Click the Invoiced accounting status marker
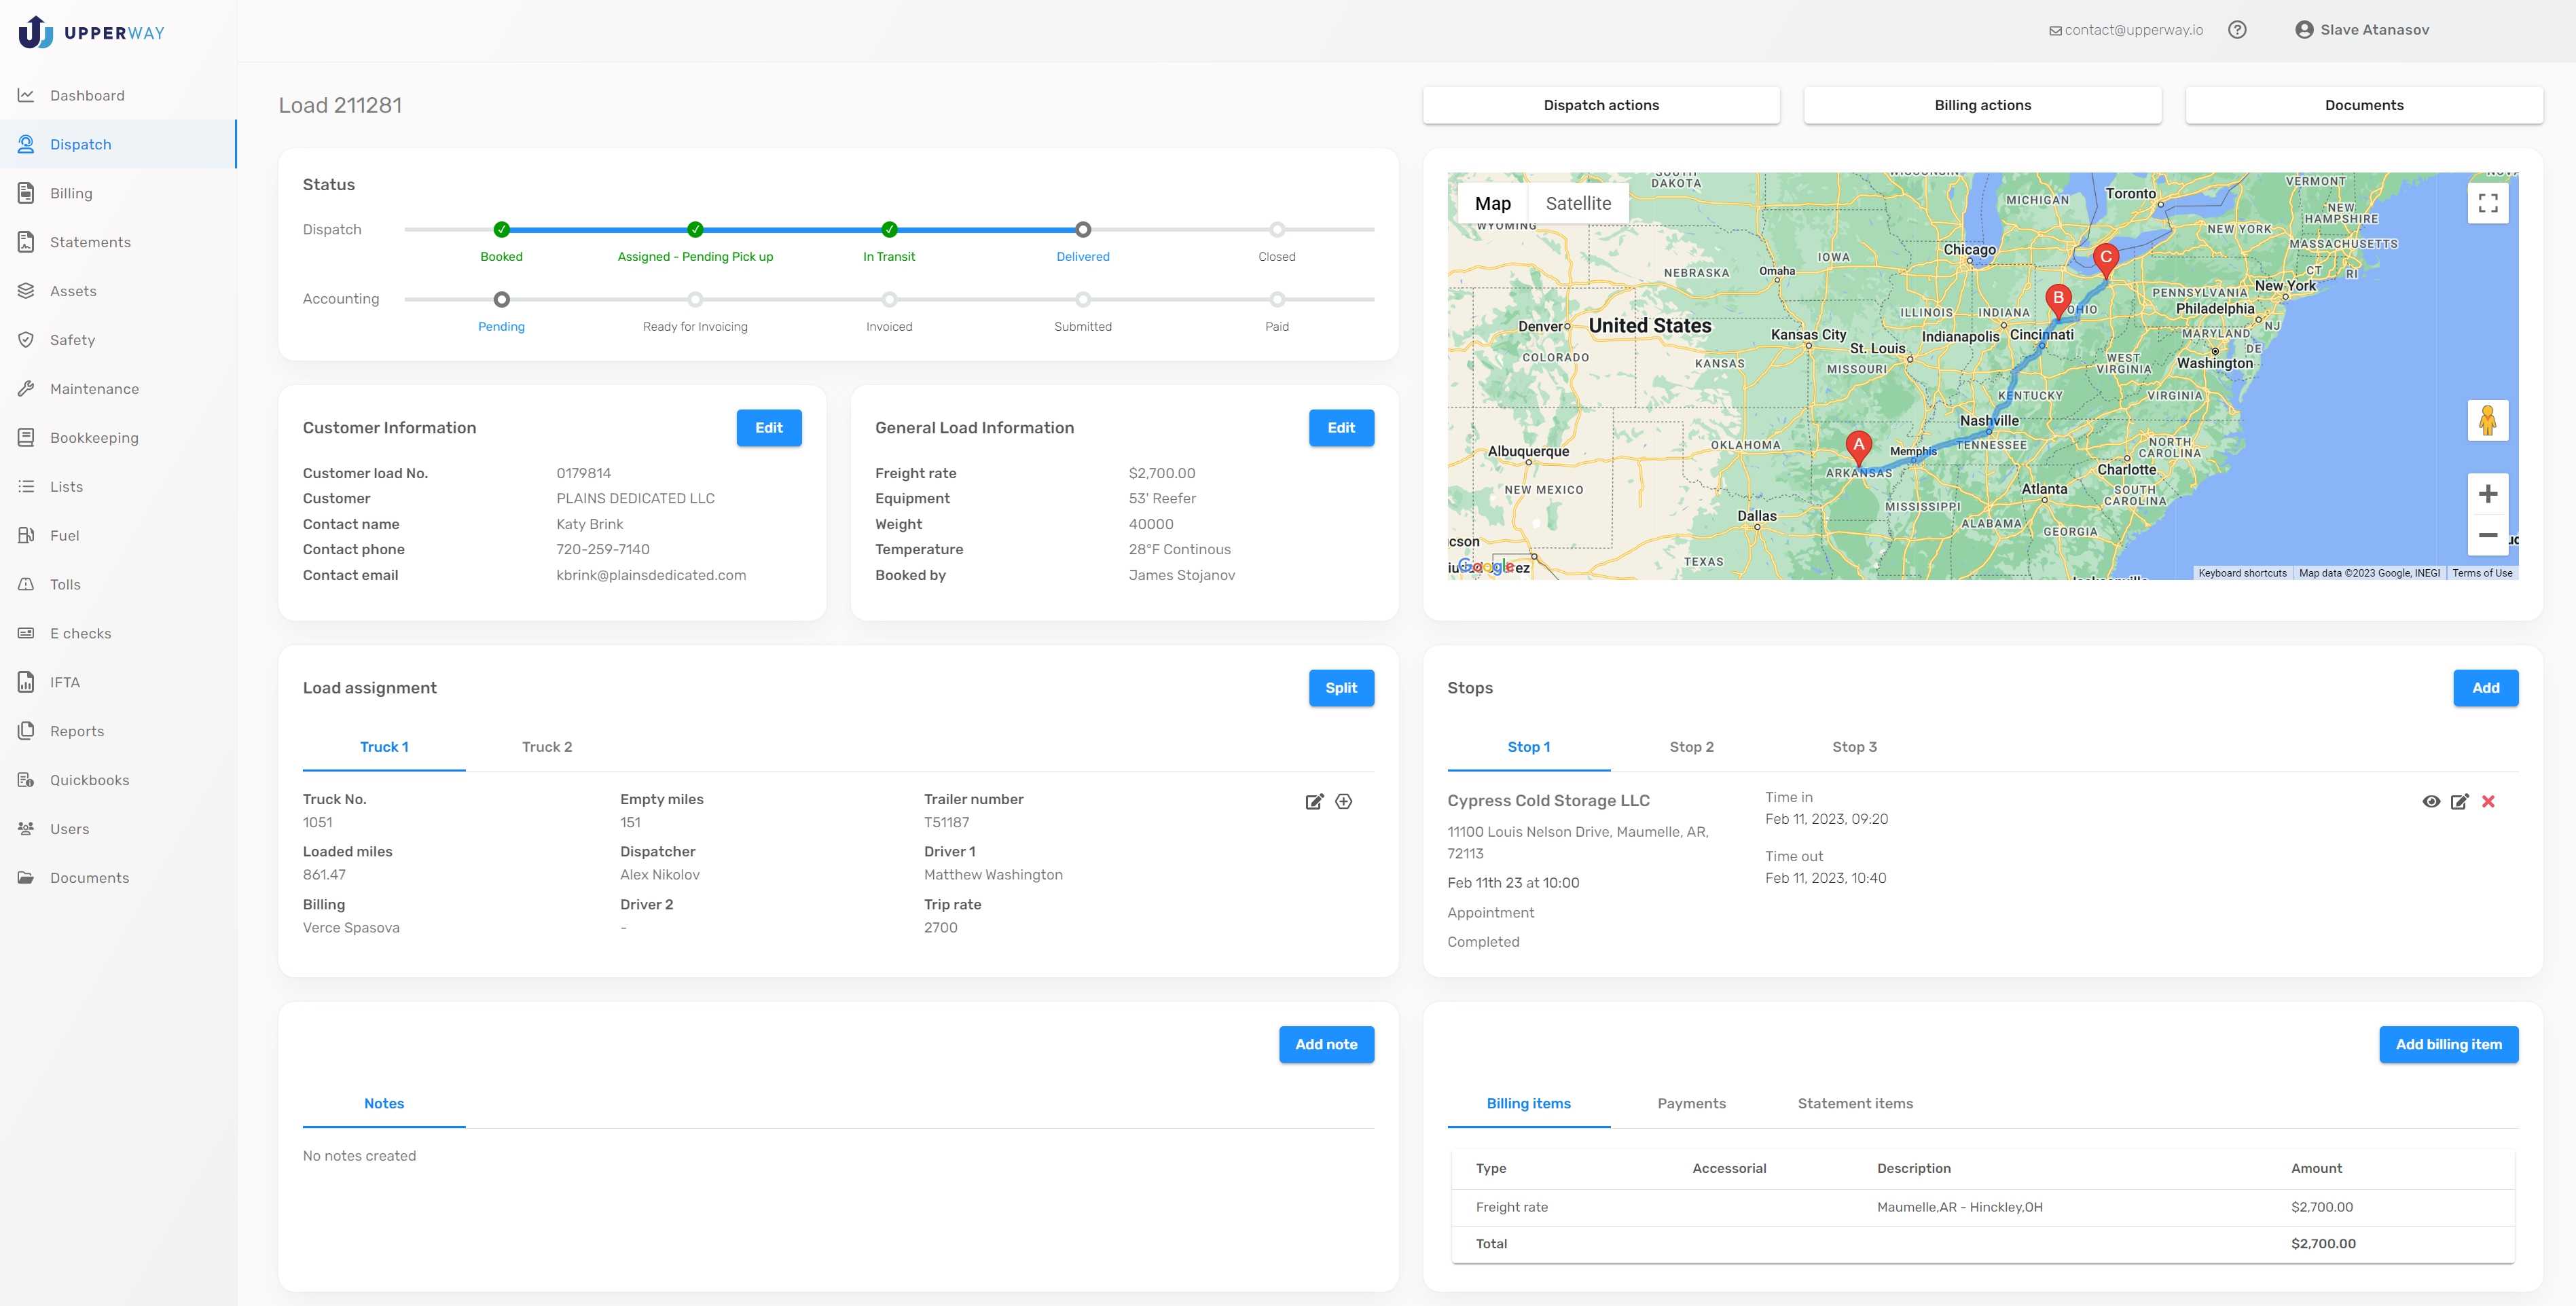2576x1306 pixels. 889,299
